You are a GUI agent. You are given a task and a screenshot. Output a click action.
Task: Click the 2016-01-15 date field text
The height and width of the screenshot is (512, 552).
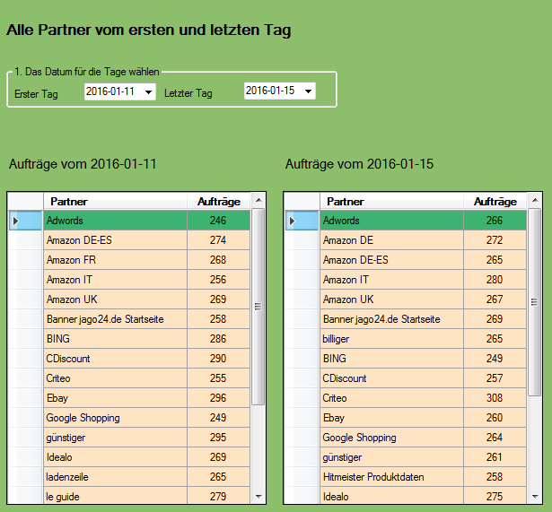tap(270, 91)
